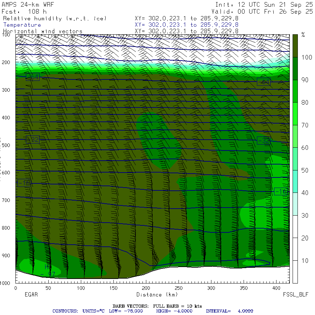Select the colorbar label 70
This screenshot has width=315, height=315.
pos(305,125)
